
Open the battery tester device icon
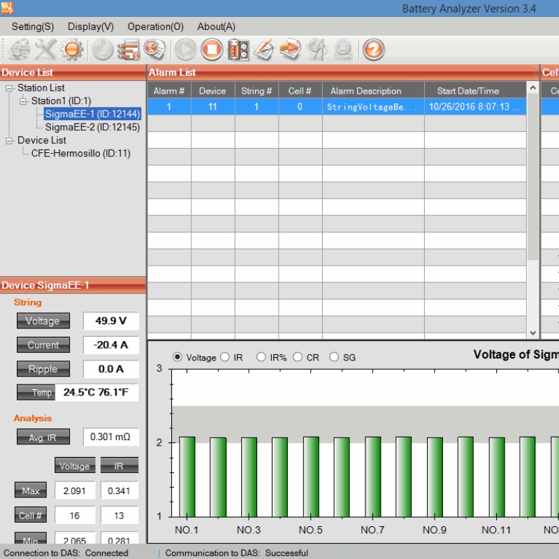pos(238,50)
